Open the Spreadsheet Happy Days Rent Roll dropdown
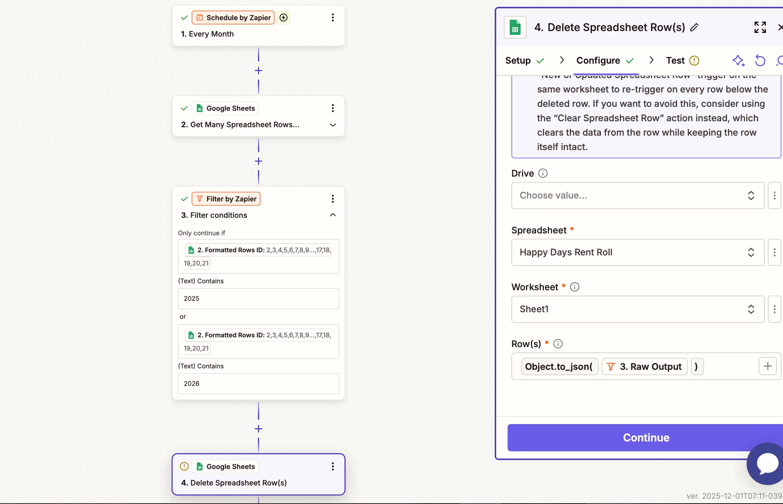The height and width of the screenshot is (504, 783). (x=637, y=252)
